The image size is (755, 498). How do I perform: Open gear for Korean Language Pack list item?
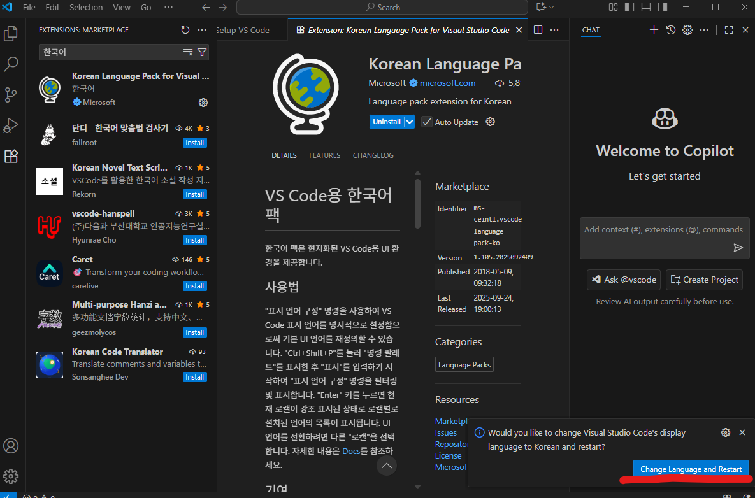(203, 103)
